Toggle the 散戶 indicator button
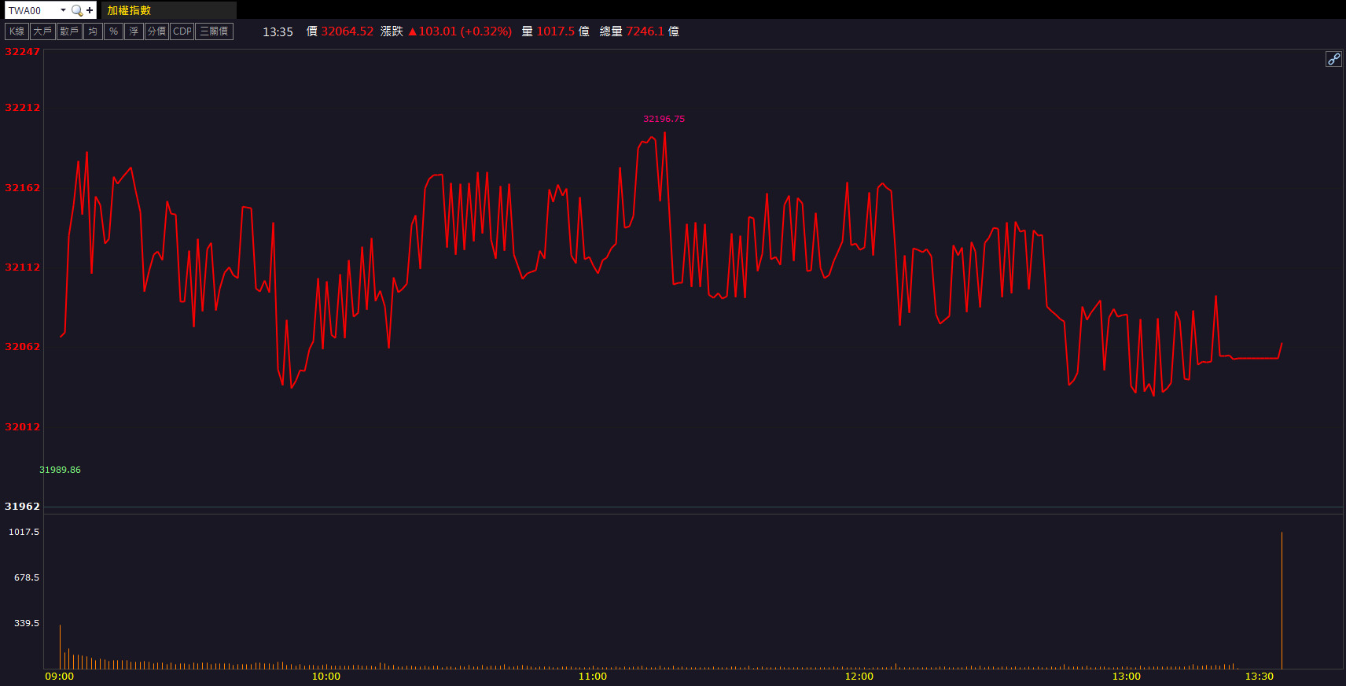 point(69,31)
